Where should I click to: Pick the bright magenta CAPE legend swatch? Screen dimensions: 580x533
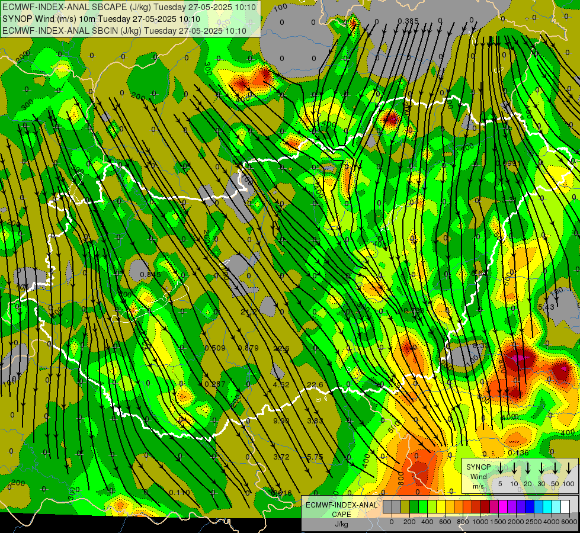click(503, 506)
